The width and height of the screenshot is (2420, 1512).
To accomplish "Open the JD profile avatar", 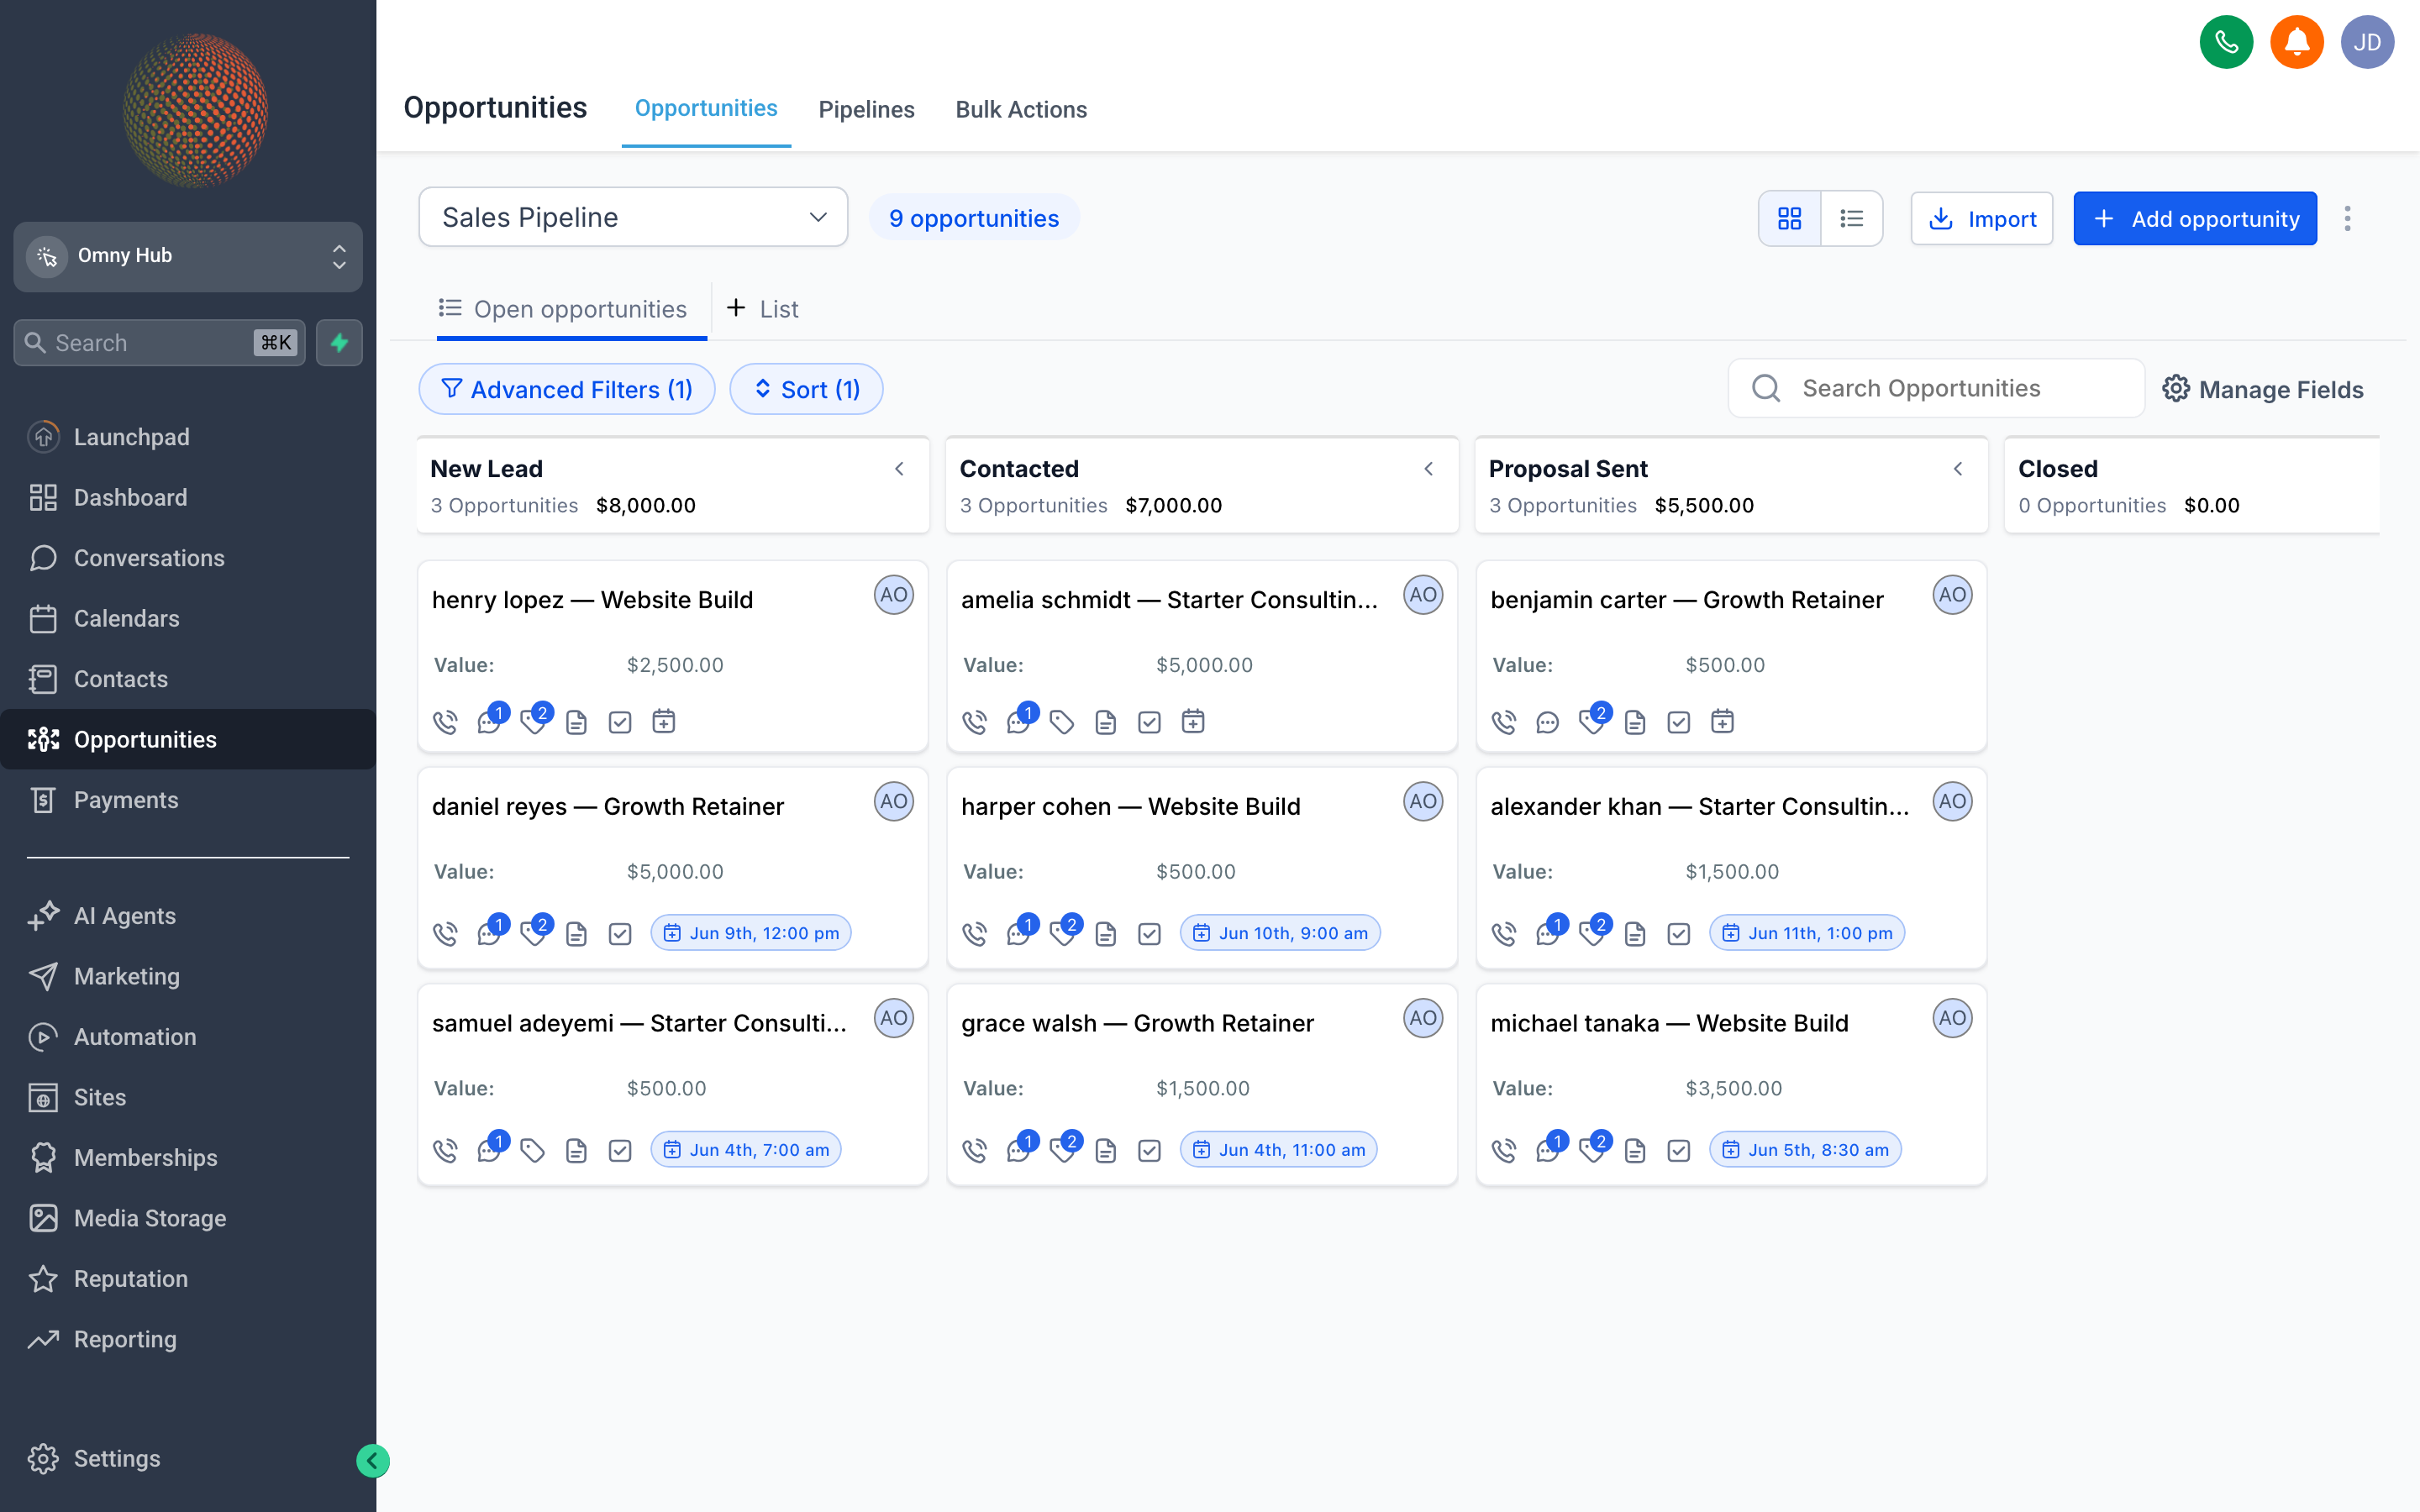I will [2367, 42].
